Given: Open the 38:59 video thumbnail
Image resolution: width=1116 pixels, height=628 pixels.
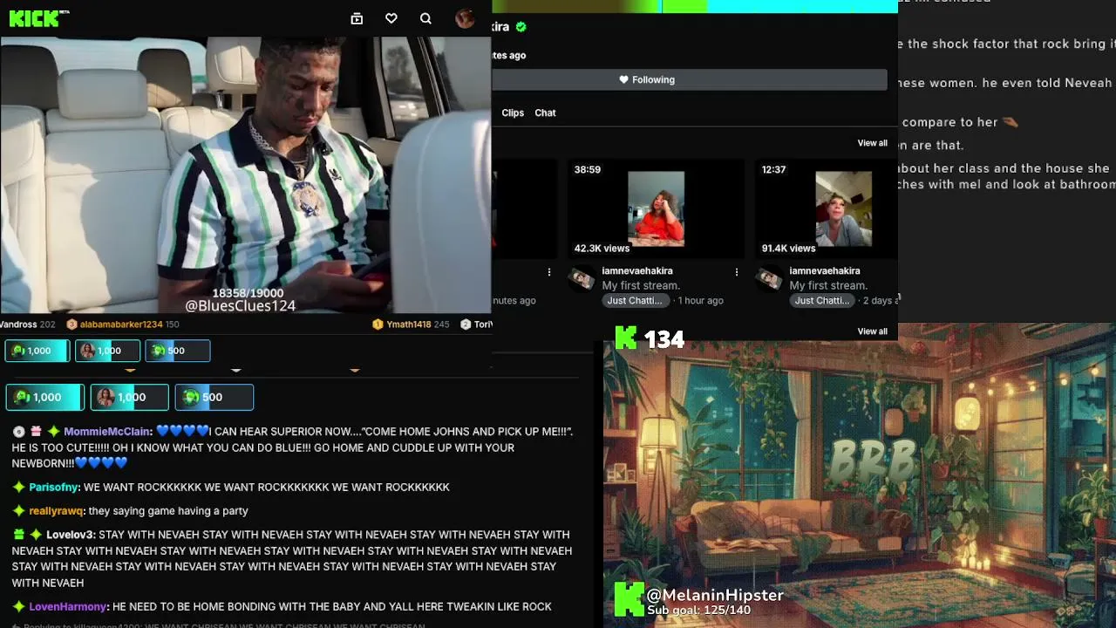Looking at the screenshot, I should 656,209.
